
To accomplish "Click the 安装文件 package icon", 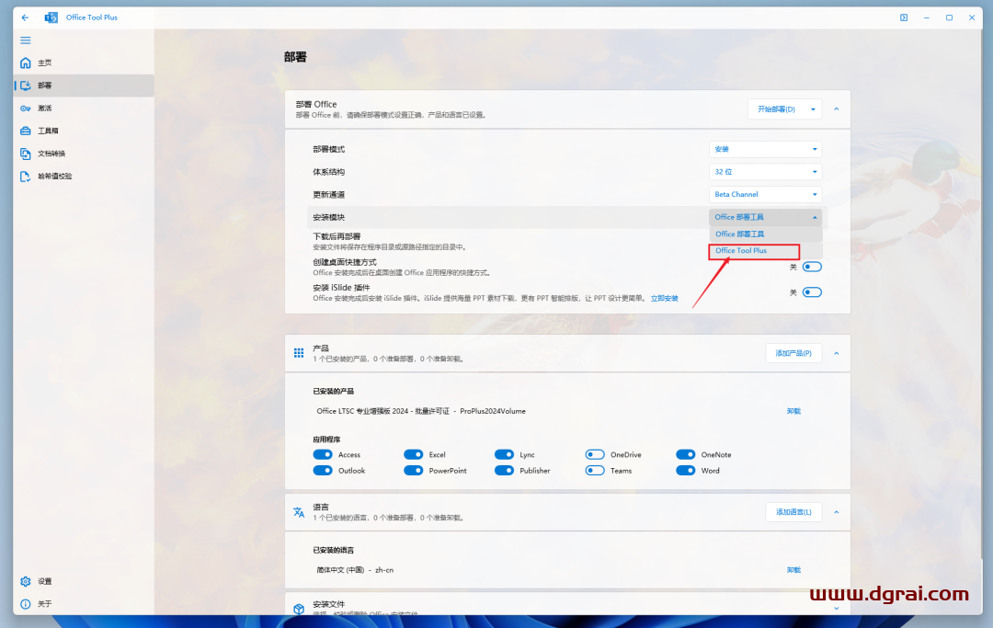I will [299, 609].
